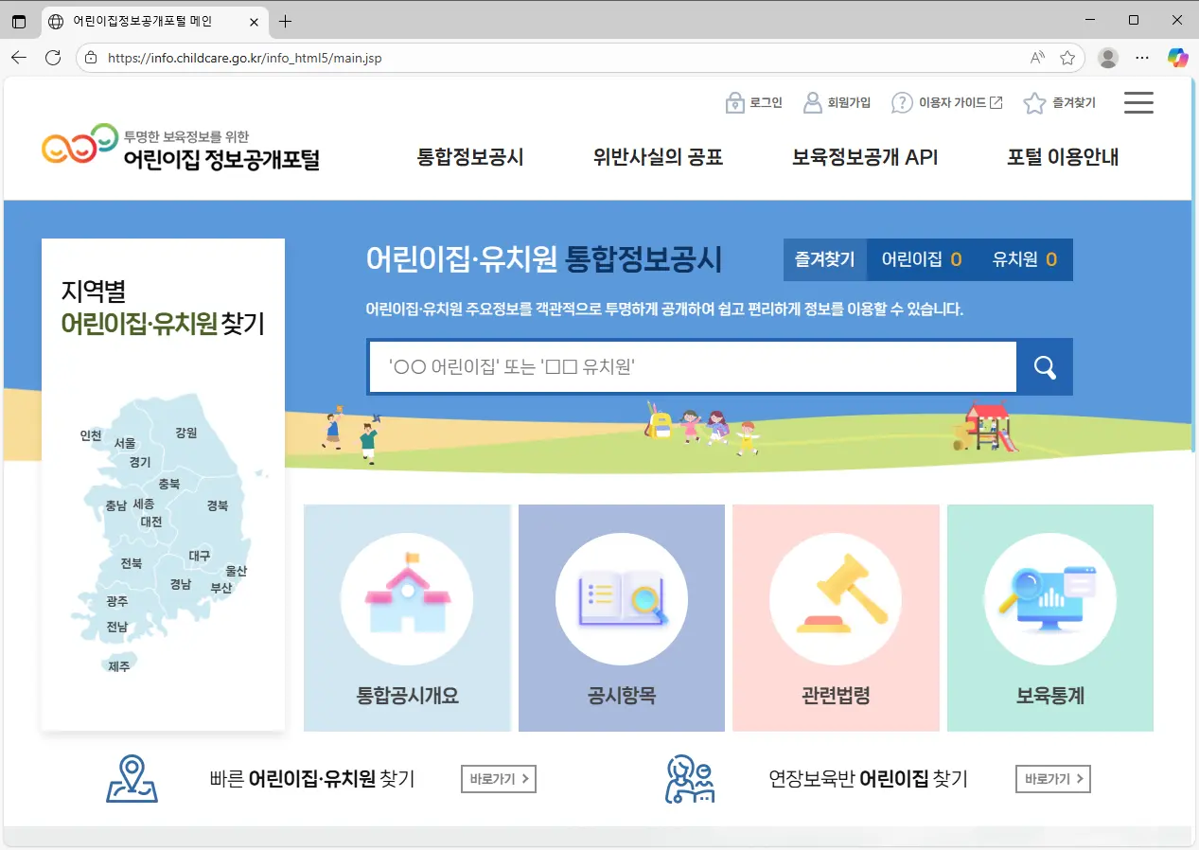The width and height of the screenshot is (1199, 850).
Task: Select 제주 on the region map
Action: click(118, 666)
